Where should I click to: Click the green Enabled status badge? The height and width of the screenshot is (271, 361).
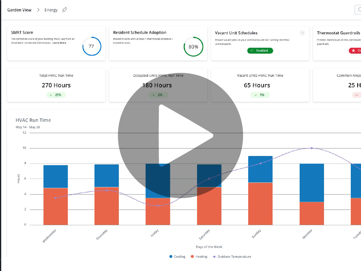pos(260,51)
